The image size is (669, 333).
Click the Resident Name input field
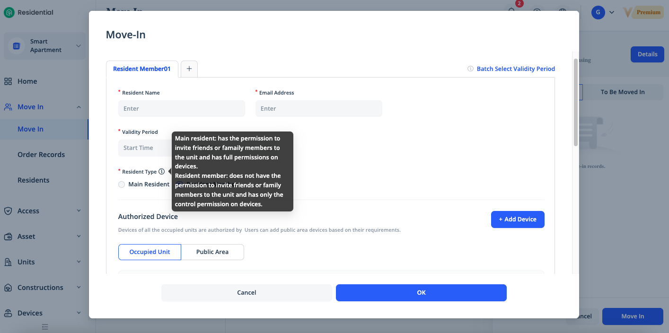tap(182, 108)
